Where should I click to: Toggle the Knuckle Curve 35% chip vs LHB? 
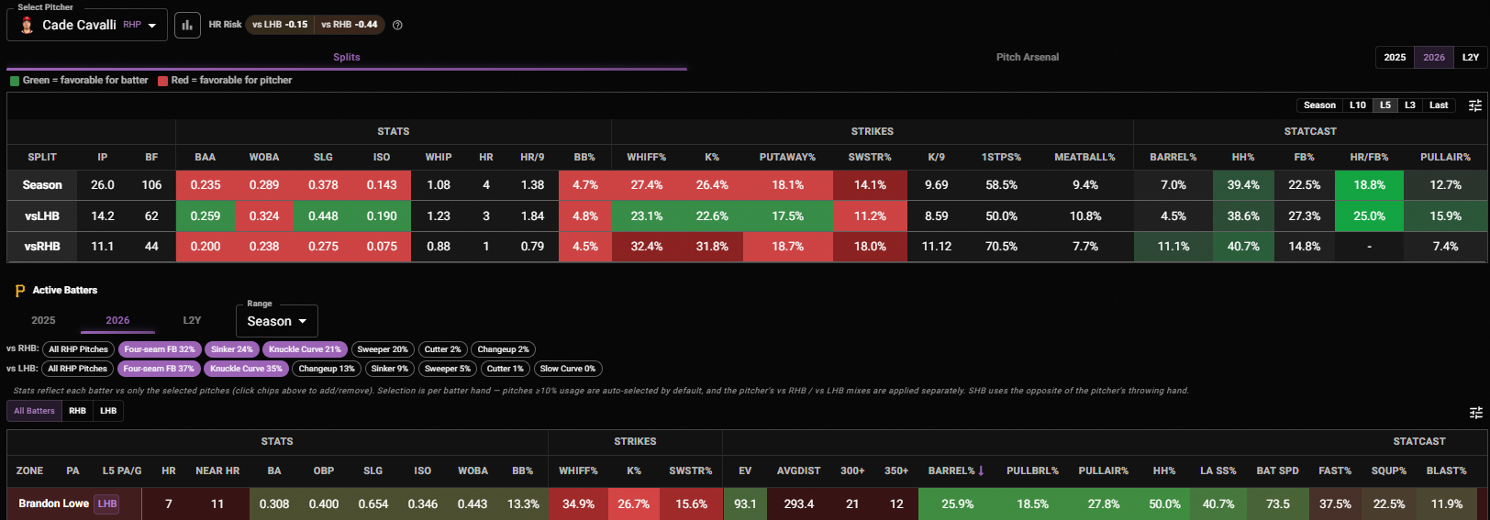(x=246, y=369)
